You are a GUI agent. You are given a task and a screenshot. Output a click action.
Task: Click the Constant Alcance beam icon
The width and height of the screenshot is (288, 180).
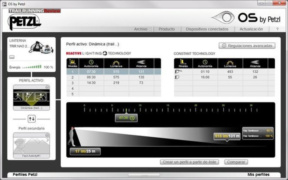(255, 62)
